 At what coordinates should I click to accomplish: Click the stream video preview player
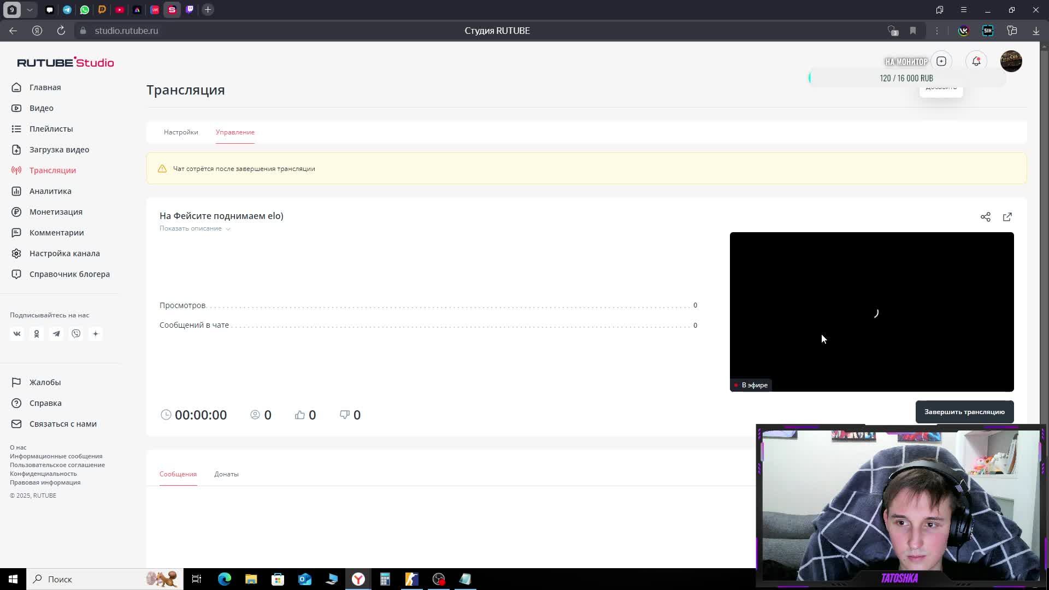[871, 311]
